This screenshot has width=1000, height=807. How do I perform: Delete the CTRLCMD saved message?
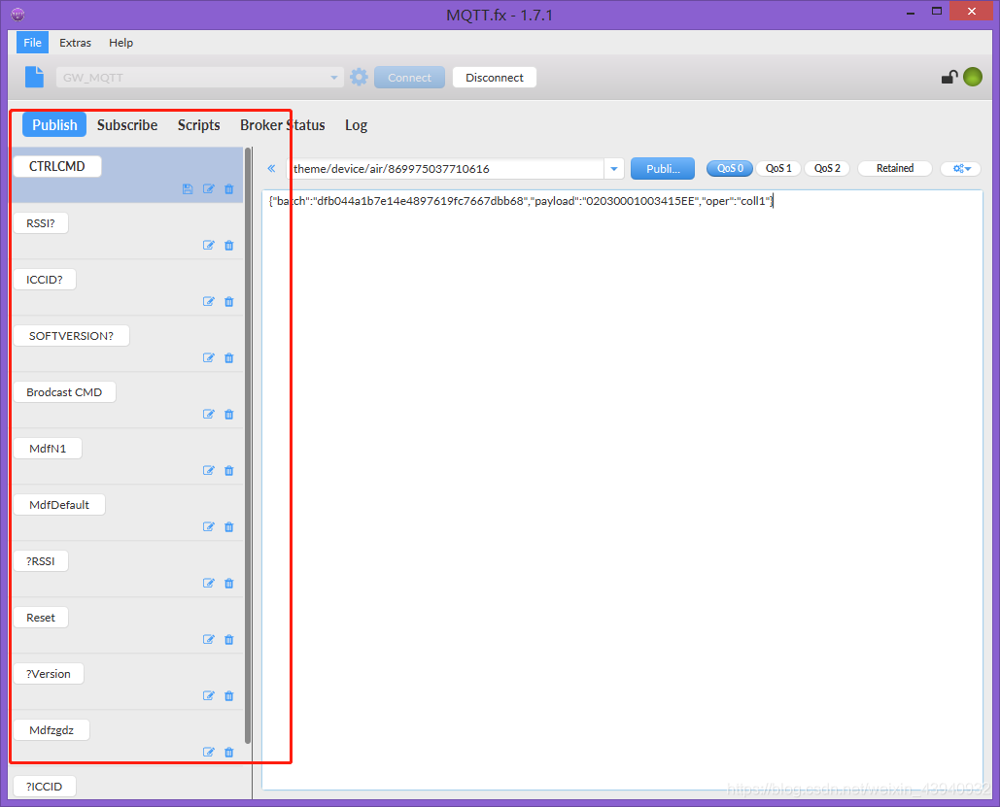point(229,188)
